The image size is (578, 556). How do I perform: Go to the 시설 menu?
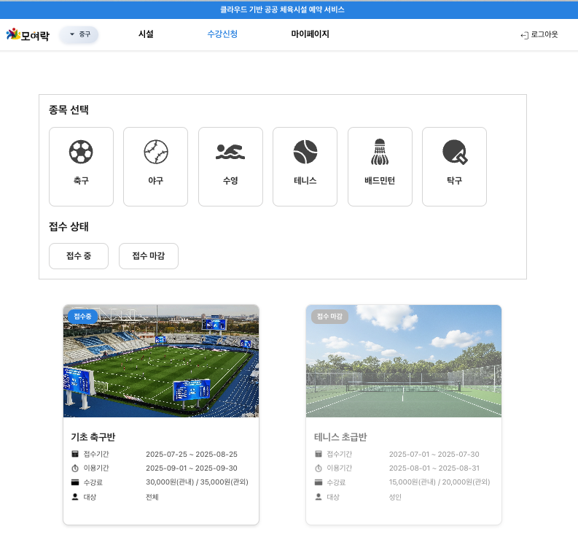tap(146, 34)
